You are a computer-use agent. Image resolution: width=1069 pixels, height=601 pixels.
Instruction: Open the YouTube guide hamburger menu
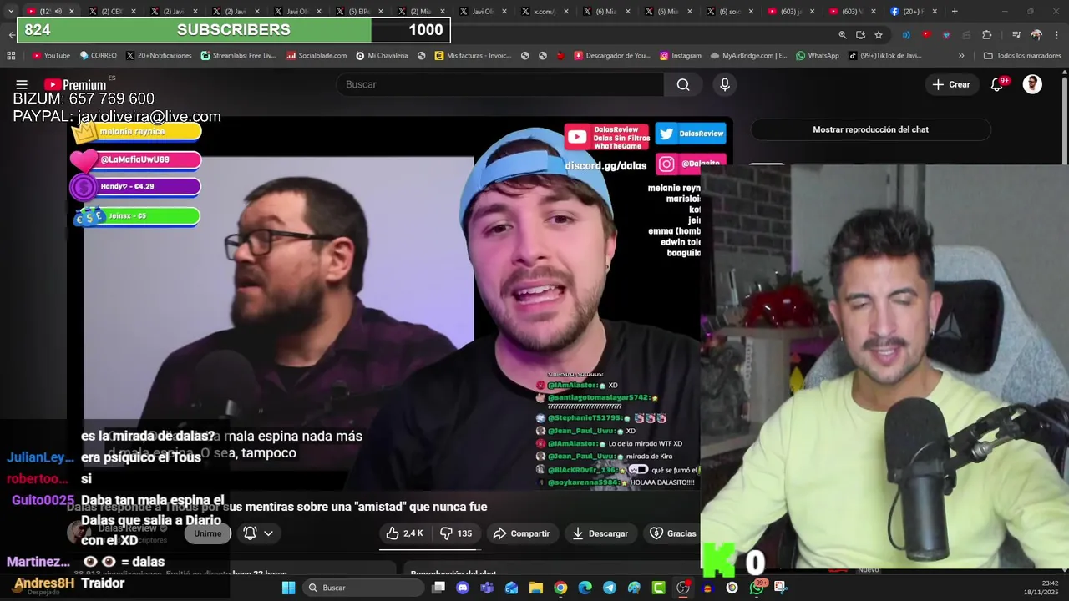pos(22,84)
